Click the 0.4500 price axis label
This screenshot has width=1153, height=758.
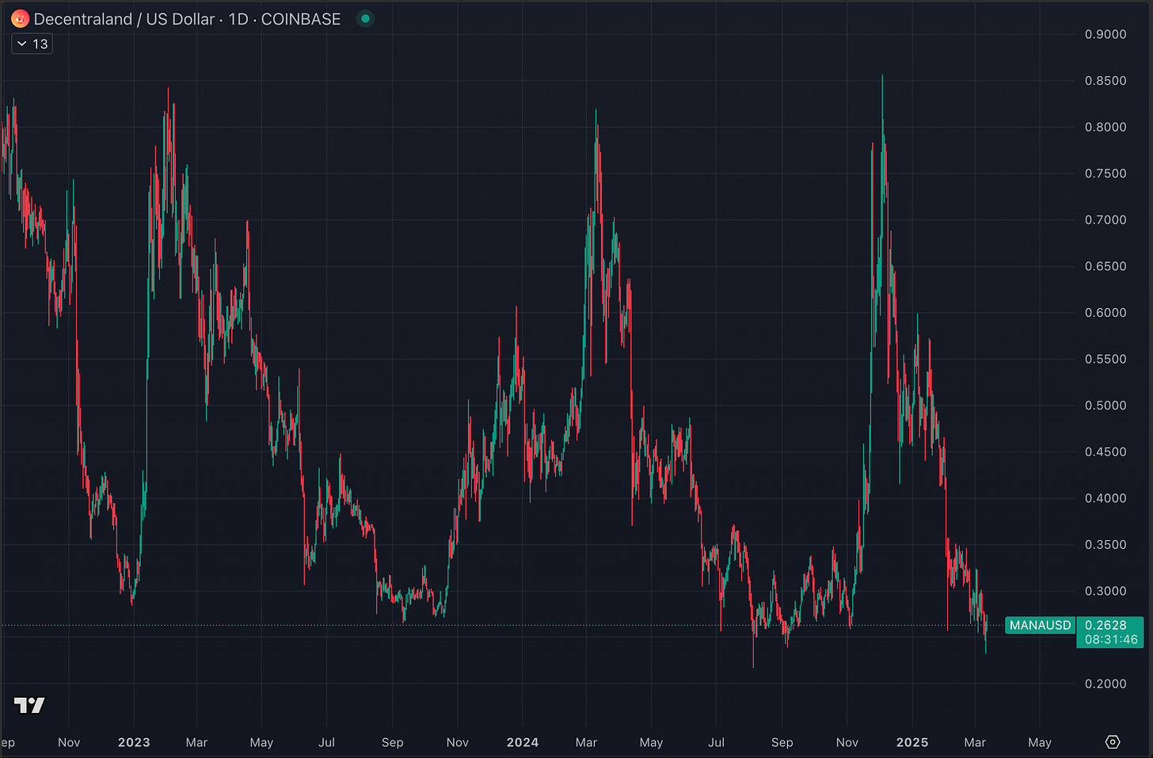(x=1105, y=452)
